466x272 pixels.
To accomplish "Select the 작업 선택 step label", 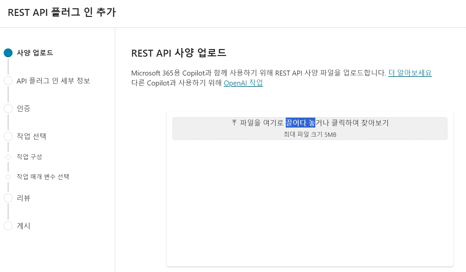I will [x=31, y=136].
